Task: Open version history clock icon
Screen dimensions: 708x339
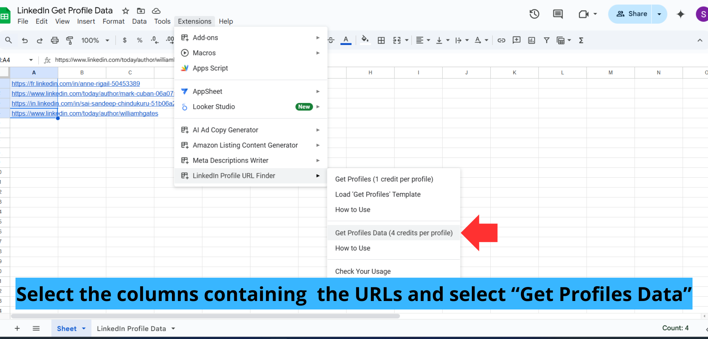Action: coord(534,14)
